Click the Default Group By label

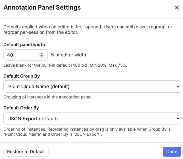pyautogui.click(x=22, y=76)
